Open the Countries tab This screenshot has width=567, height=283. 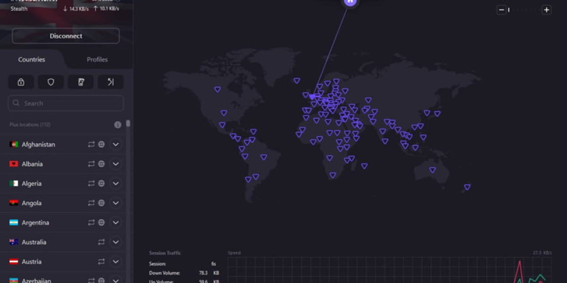point(31,59)
